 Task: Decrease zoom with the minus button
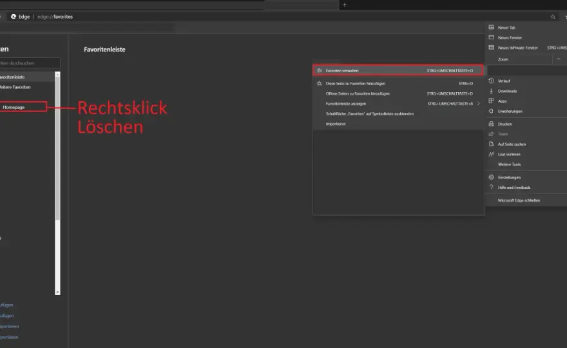click(x=559, y=59)
